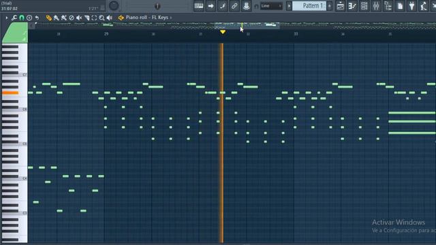Toggle step editing mode button

tap(223, 6)
